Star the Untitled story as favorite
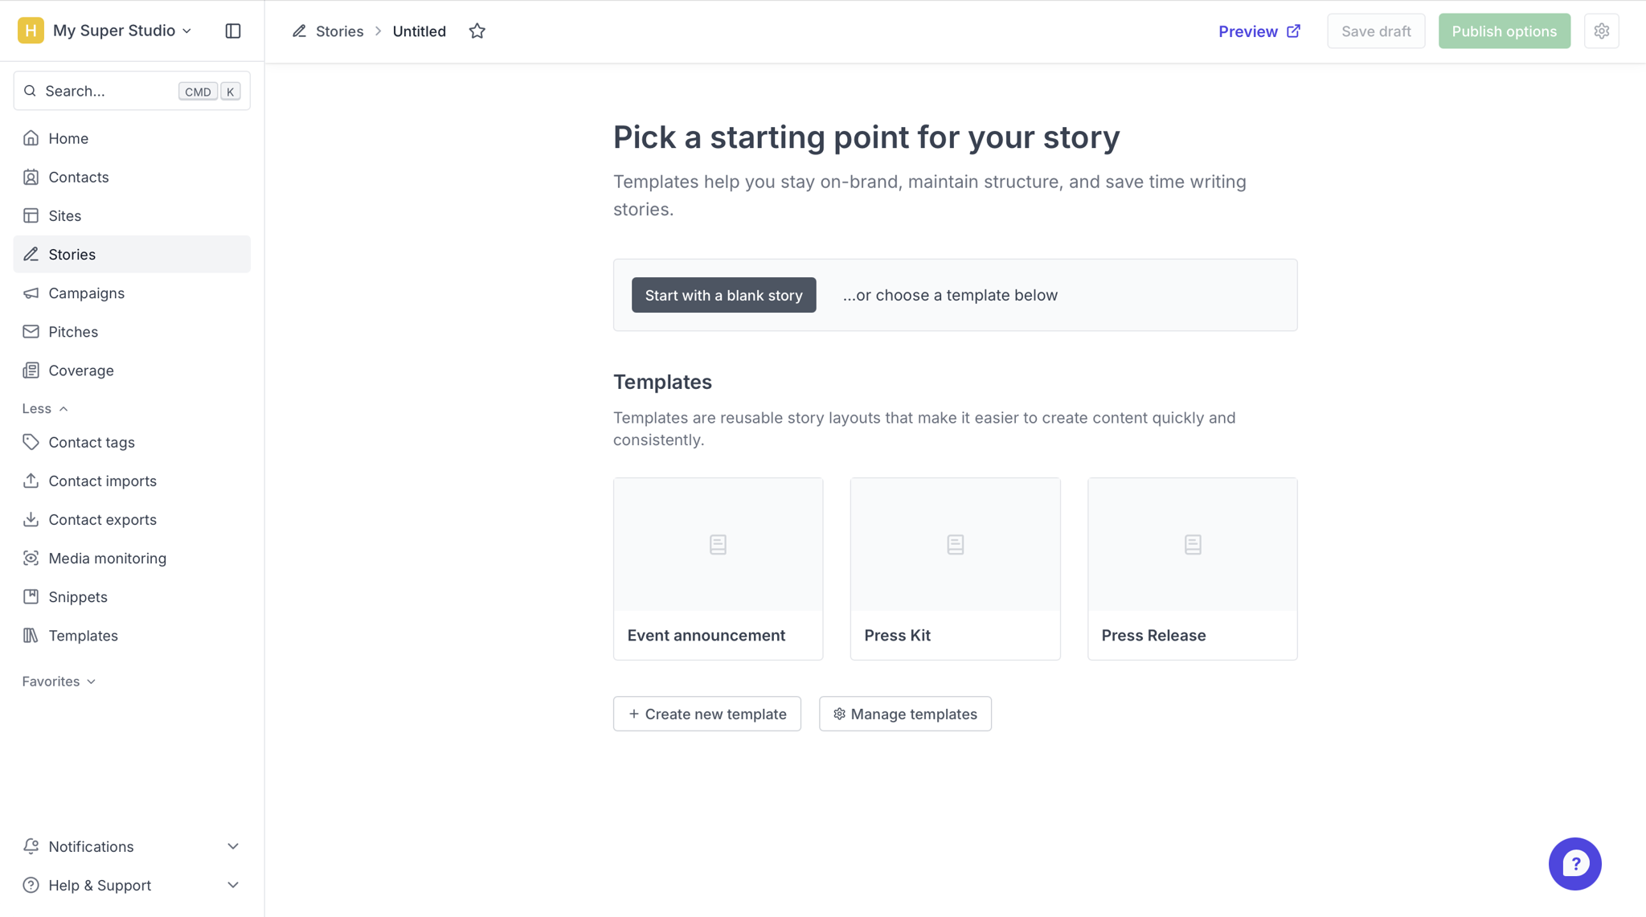 (477, 31)
